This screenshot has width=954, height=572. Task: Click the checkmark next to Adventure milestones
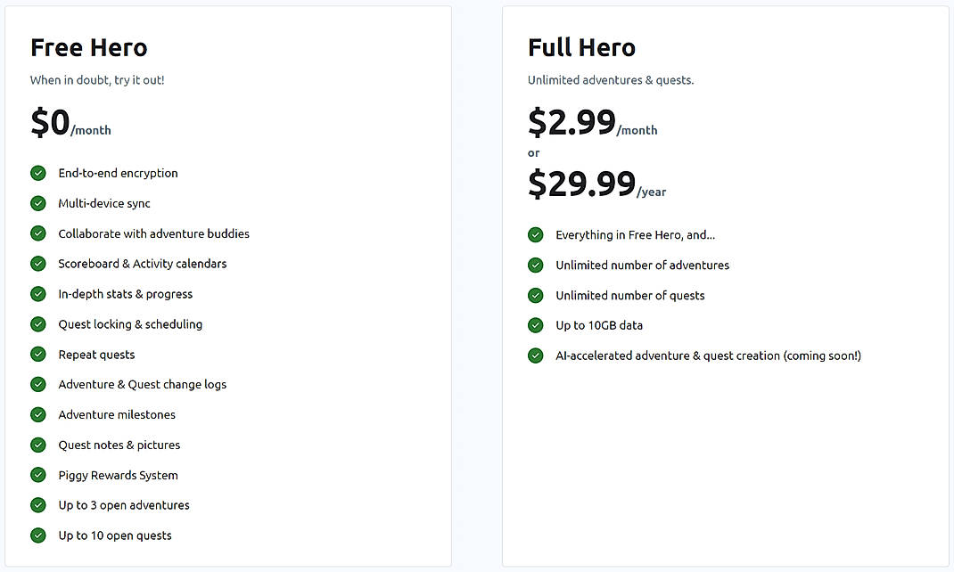(37, 414)
